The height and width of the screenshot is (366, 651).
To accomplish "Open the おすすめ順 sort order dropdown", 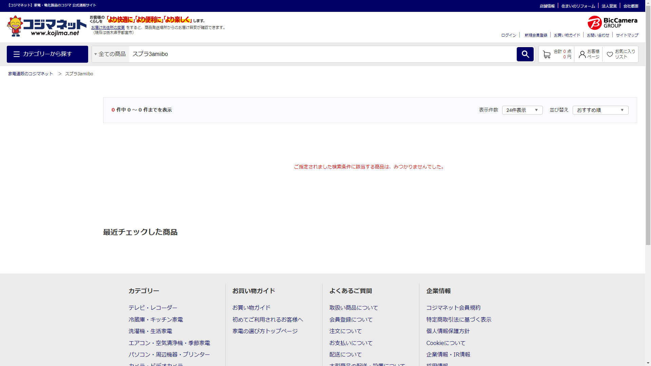I will tap(600, 110).
